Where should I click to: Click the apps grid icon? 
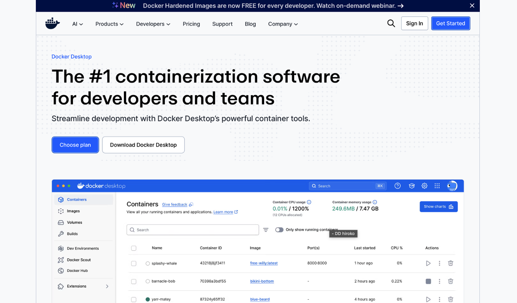437,186
